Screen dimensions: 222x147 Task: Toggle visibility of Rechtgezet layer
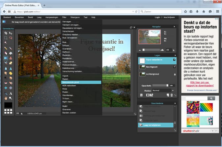pyautogui.click(x=174, y=67)
